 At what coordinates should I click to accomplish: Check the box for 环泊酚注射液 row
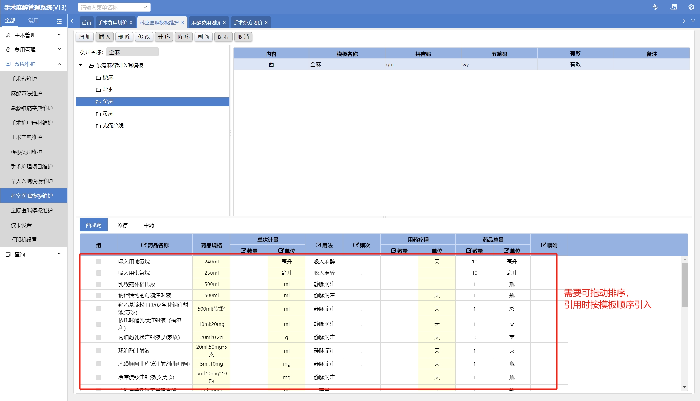click(x=98, y=350)
